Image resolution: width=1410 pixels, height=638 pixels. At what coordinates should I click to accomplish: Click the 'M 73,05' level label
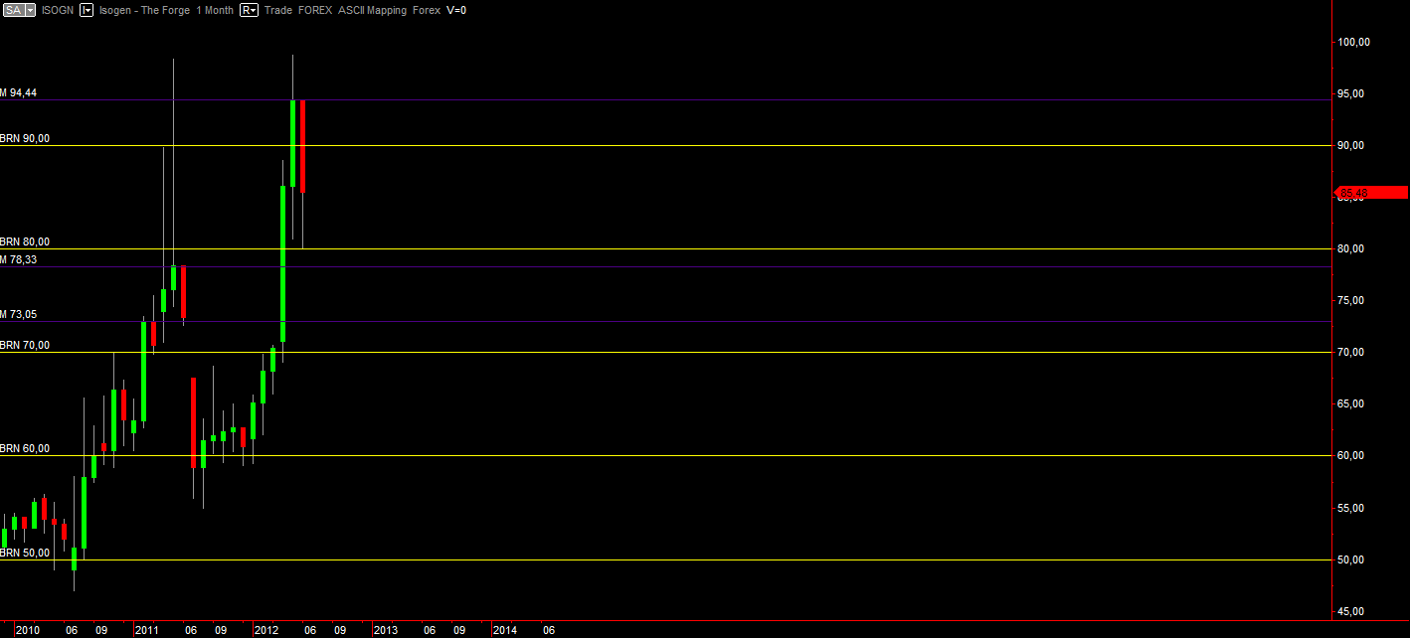pyautogui.click(x=19, y=314)
